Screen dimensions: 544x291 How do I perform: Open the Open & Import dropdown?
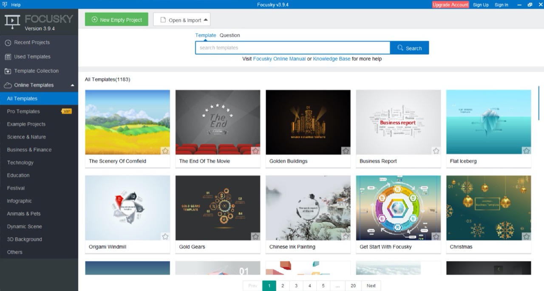click(x=182, y=20)
